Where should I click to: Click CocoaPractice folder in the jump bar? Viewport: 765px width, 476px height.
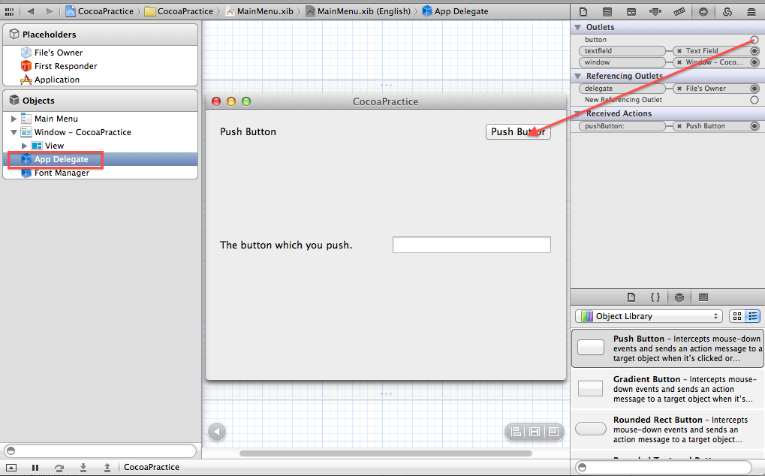click(179, 11)
